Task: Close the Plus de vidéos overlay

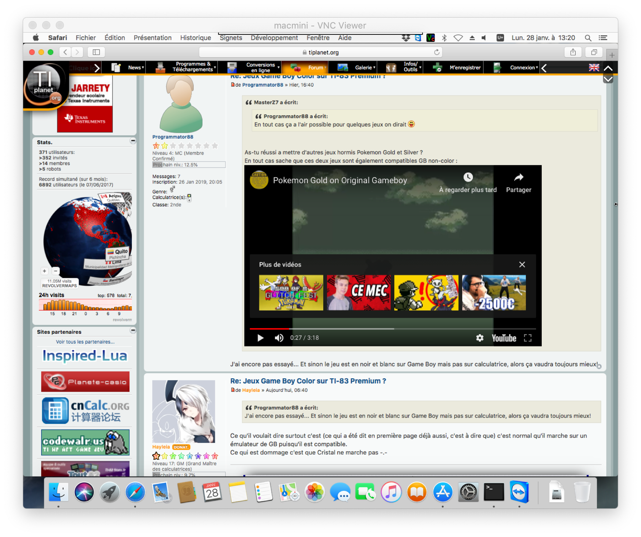Action: coord(522,264)
